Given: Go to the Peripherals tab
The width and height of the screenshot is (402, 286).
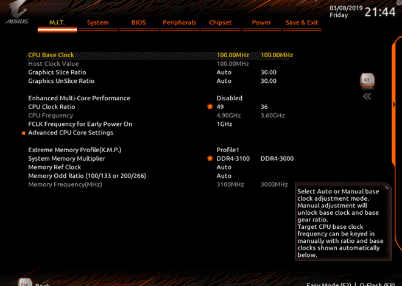Looking at the screenshot, I should click(x=180, y=23).
